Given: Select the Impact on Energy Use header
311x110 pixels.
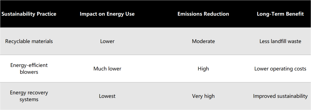Looking at the screenshot, I should (107, 14).
